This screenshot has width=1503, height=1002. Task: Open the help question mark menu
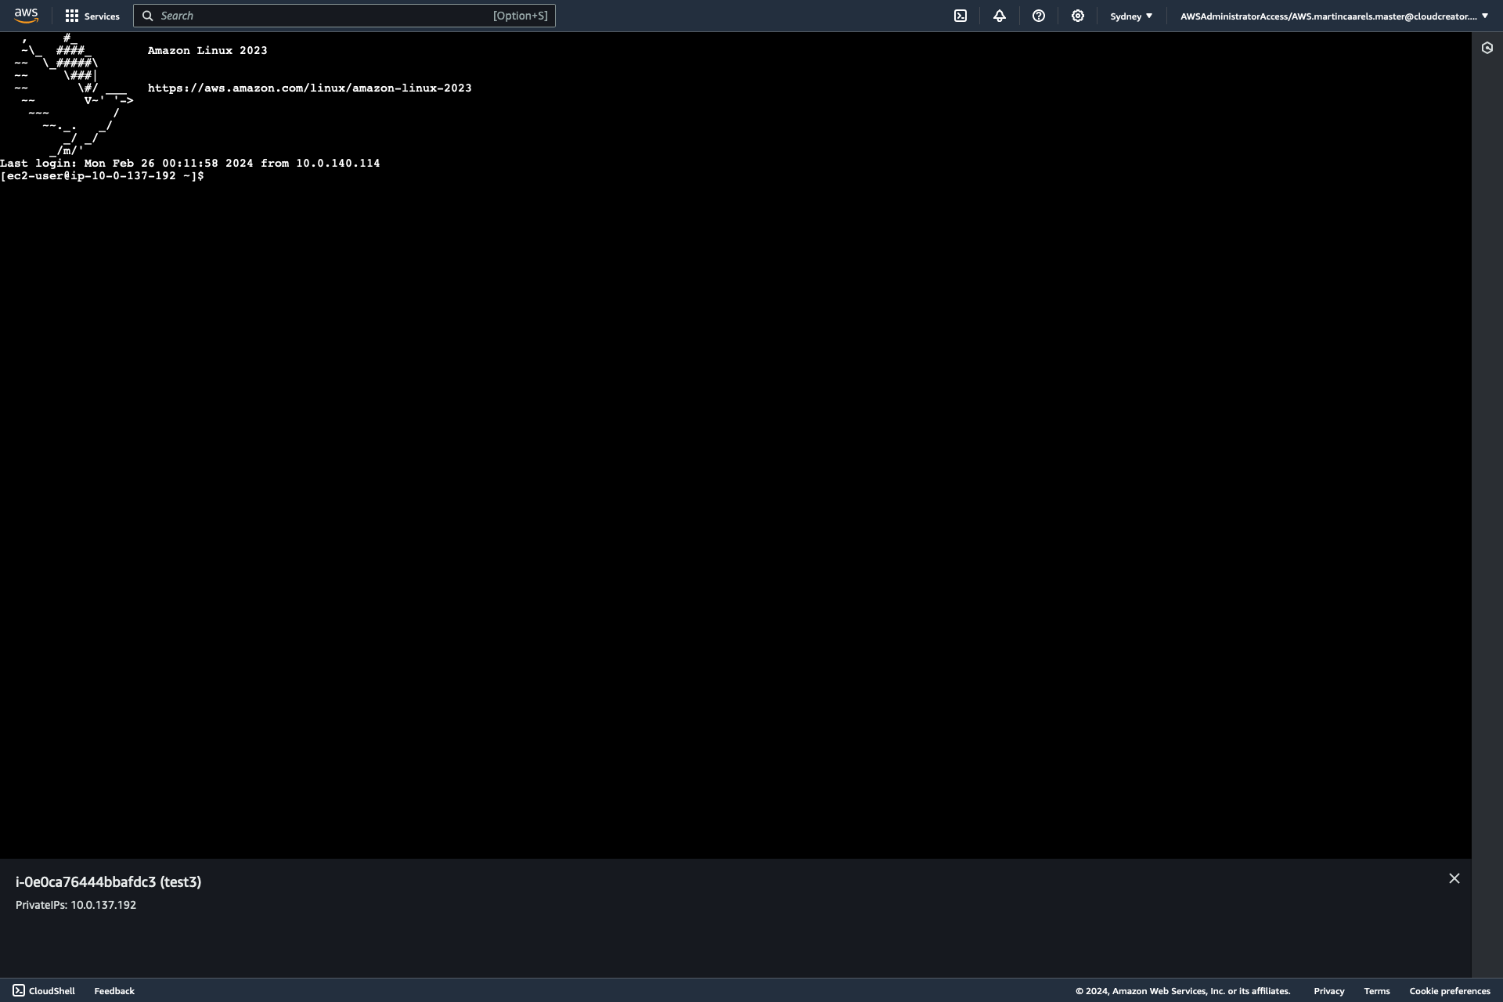coord(1039,16)
